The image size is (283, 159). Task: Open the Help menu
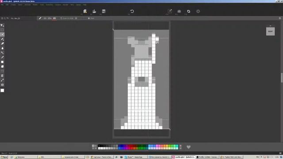pos(84,5)
